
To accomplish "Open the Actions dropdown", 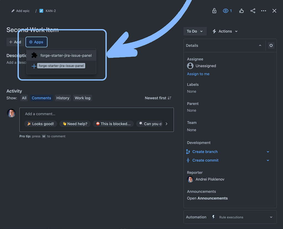I will pos(225,31).
